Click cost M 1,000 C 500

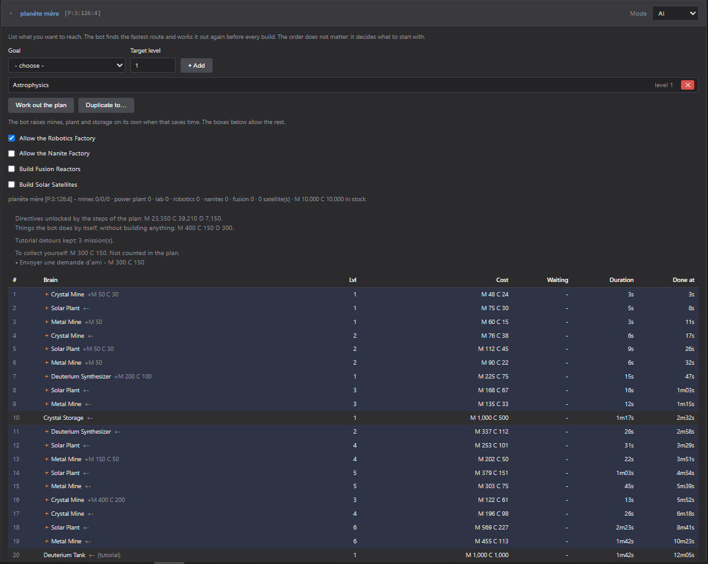pyautogui.click(x=490, y=418)
